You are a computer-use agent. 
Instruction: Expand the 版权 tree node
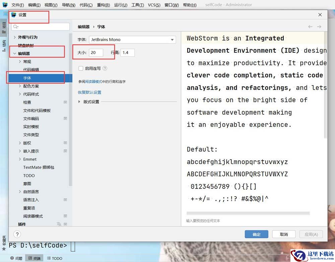pos(20,143)
